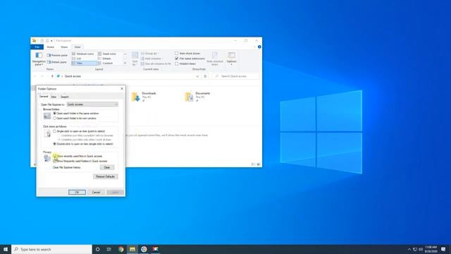Select the General tab in Folder Options

click(44, 97)
